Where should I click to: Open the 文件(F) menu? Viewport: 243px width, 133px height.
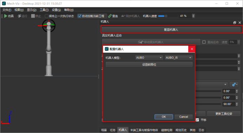[x=7, y=10]
